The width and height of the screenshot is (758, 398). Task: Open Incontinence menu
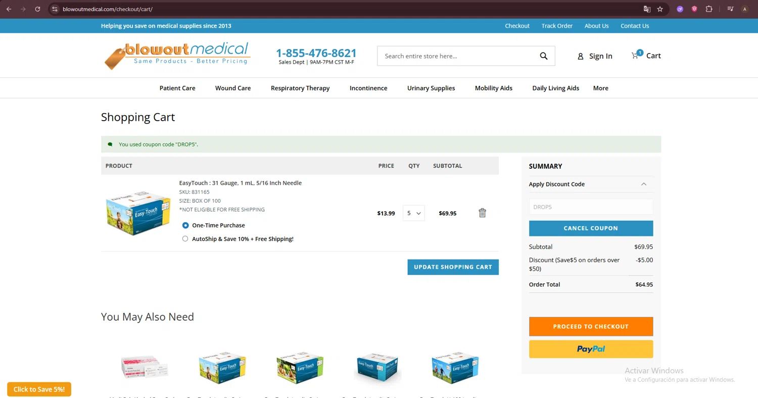368,88
